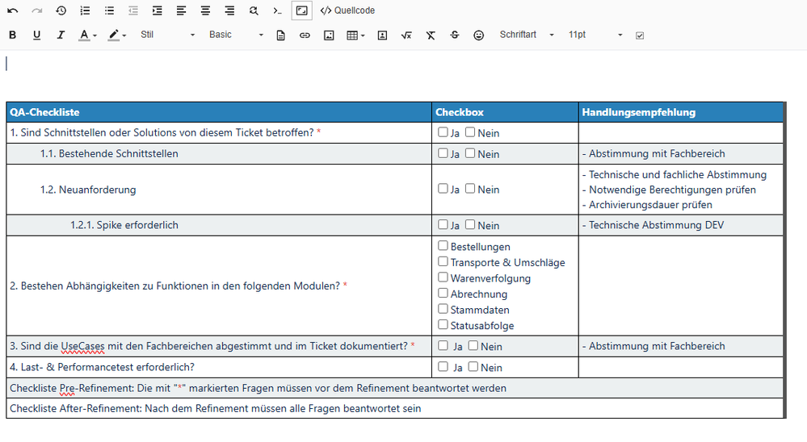Click the text color A icon

84,35
